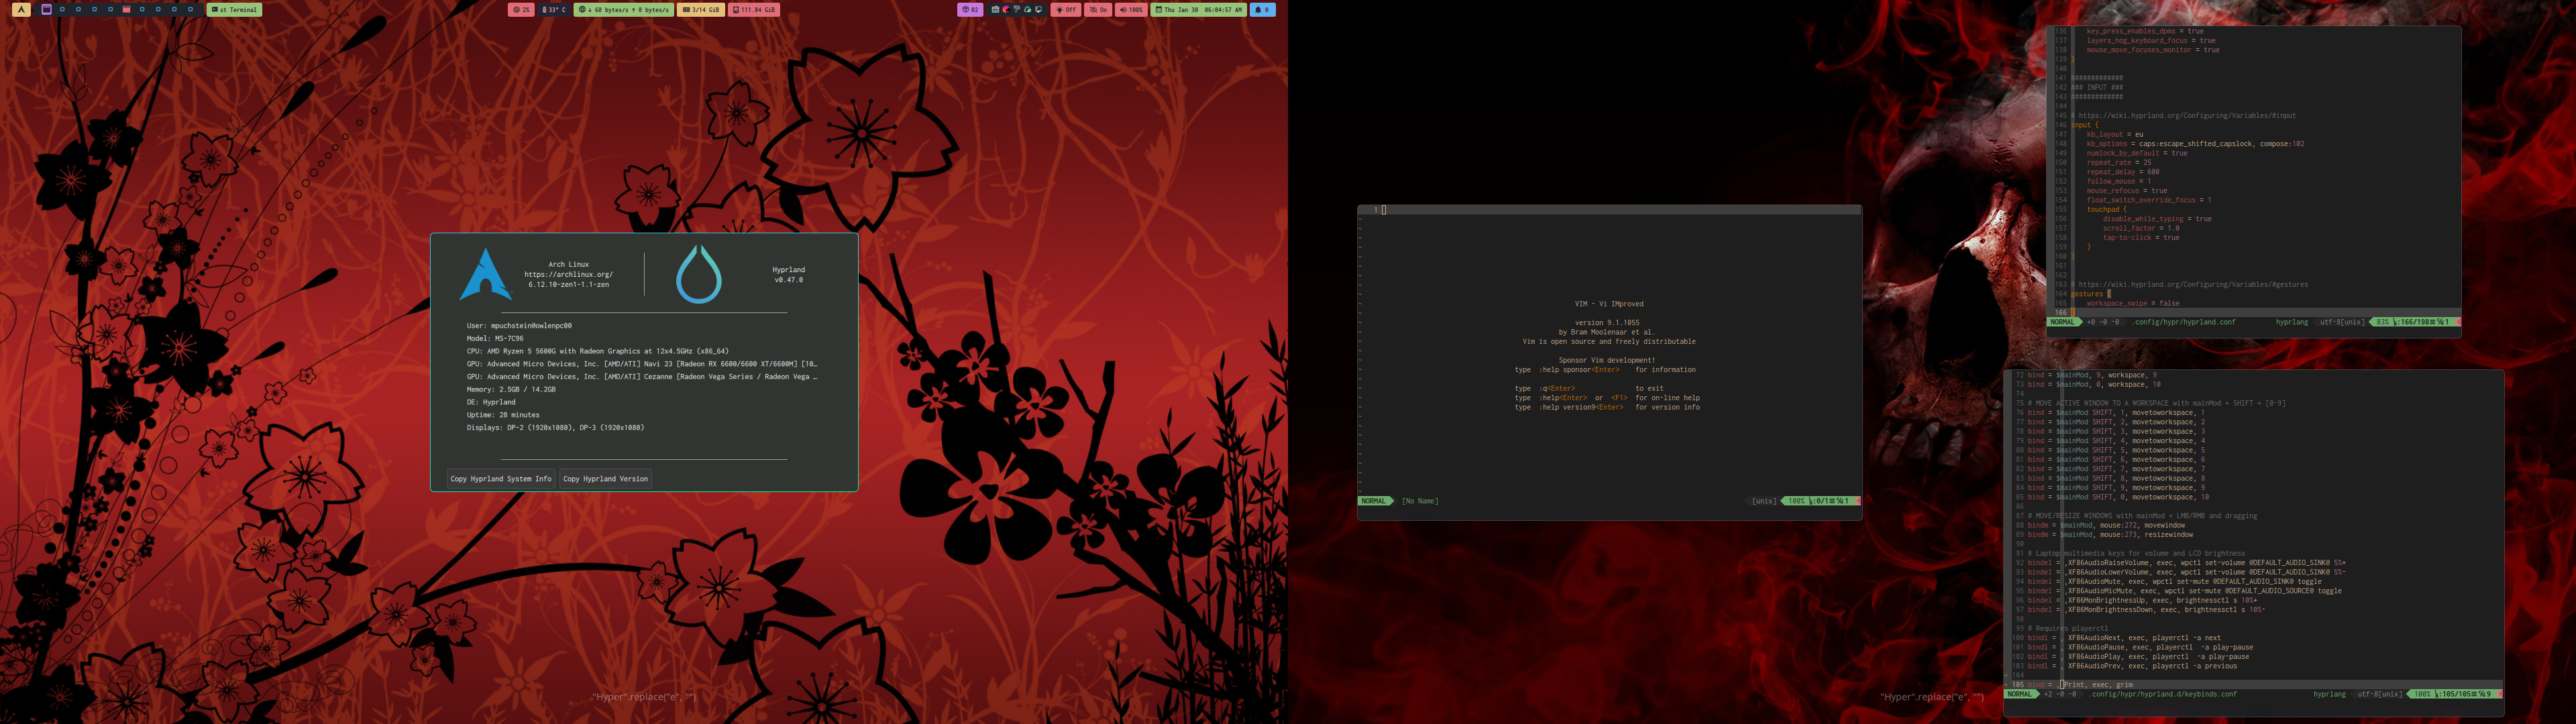The width and height of the screenshot is (2576, 724).
Task: Open the notifications bell counter
Action: click(1263, 10)
